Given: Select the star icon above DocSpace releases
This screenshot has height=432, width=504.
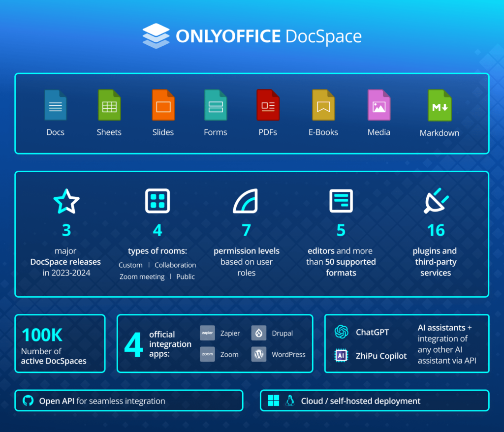Looking at the screenshot, I should [66, 201].
